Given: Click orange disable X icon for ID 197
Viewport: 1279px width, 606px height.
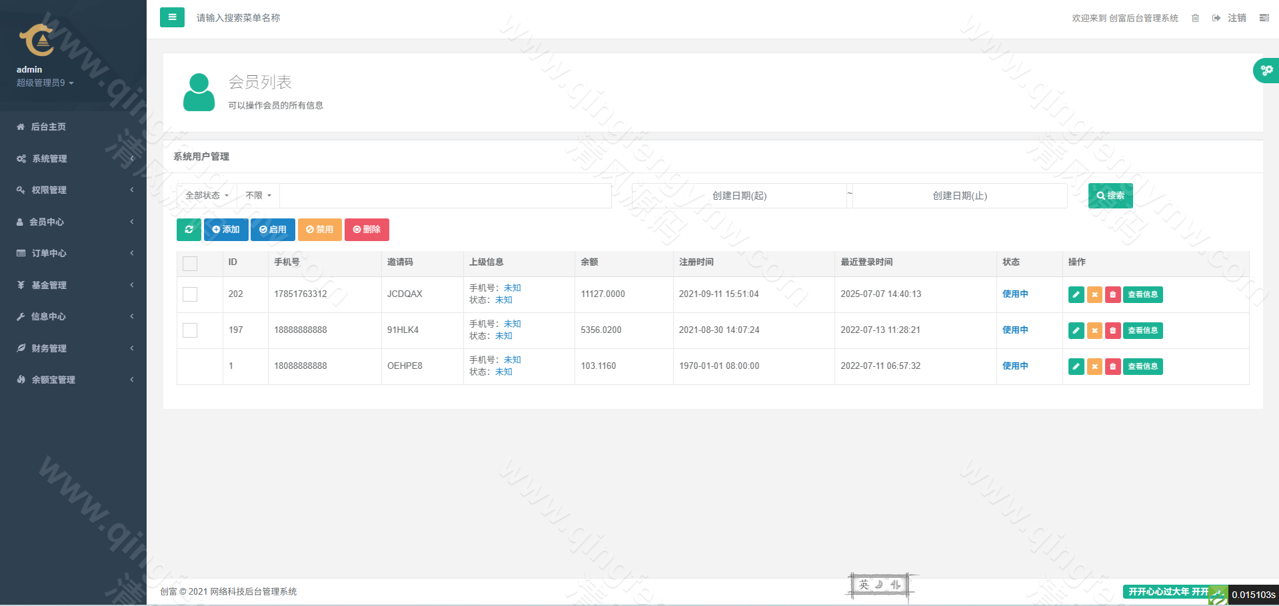Looking at the screenshot, I should click(x=1094, y=330).
